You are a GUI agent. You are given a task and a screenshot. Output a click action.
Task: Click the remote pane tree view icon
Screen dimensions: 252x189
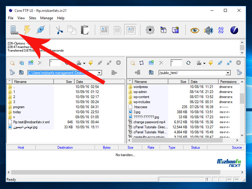click(239, 73)
